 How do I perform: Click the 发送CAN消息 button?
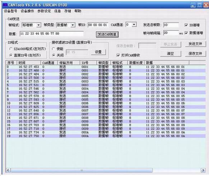coord(107,34)
